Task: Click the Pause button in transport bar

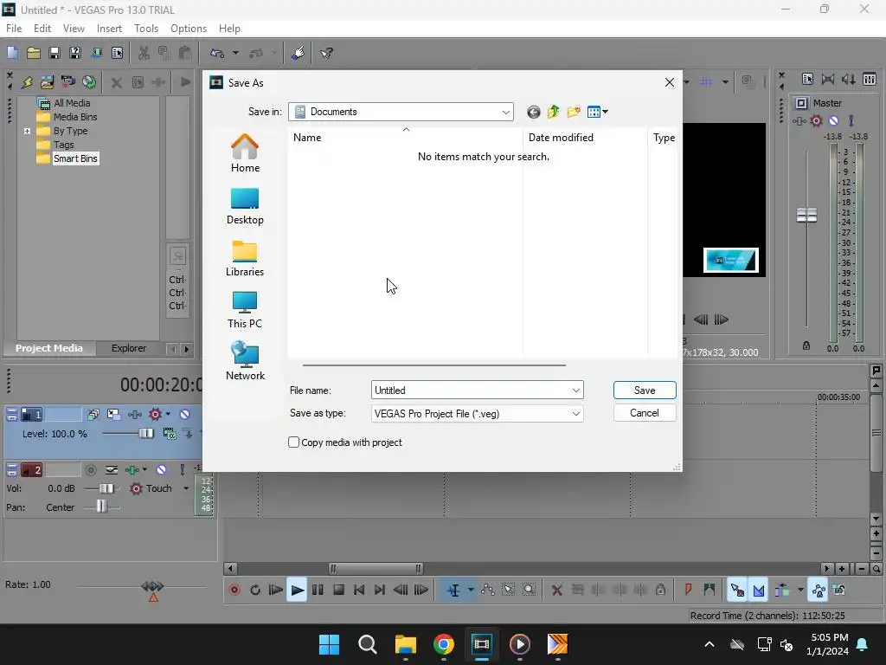Action: 318,591
